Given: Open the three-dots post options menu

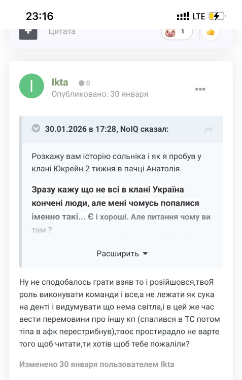Looking at the screenshot, I should point(200,89).
